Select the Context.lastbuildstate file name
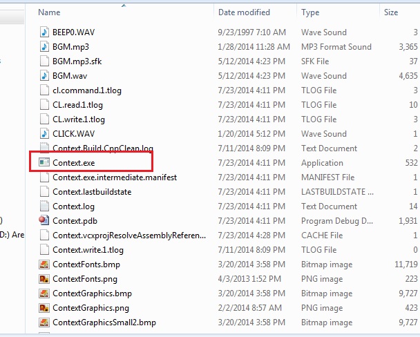Viewport: 420px width, 337px height. pos(92,192)
